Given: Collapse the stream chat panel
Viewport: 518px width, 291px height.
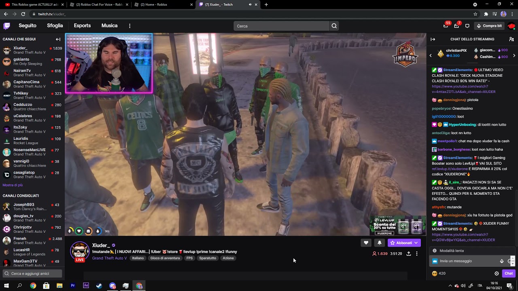Looking at the screenshot, I should [x=433, y=39].
